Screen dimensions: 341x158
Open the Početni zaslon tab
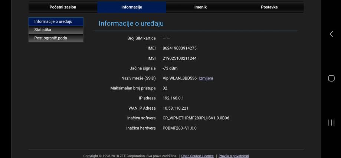click(63, 7)
